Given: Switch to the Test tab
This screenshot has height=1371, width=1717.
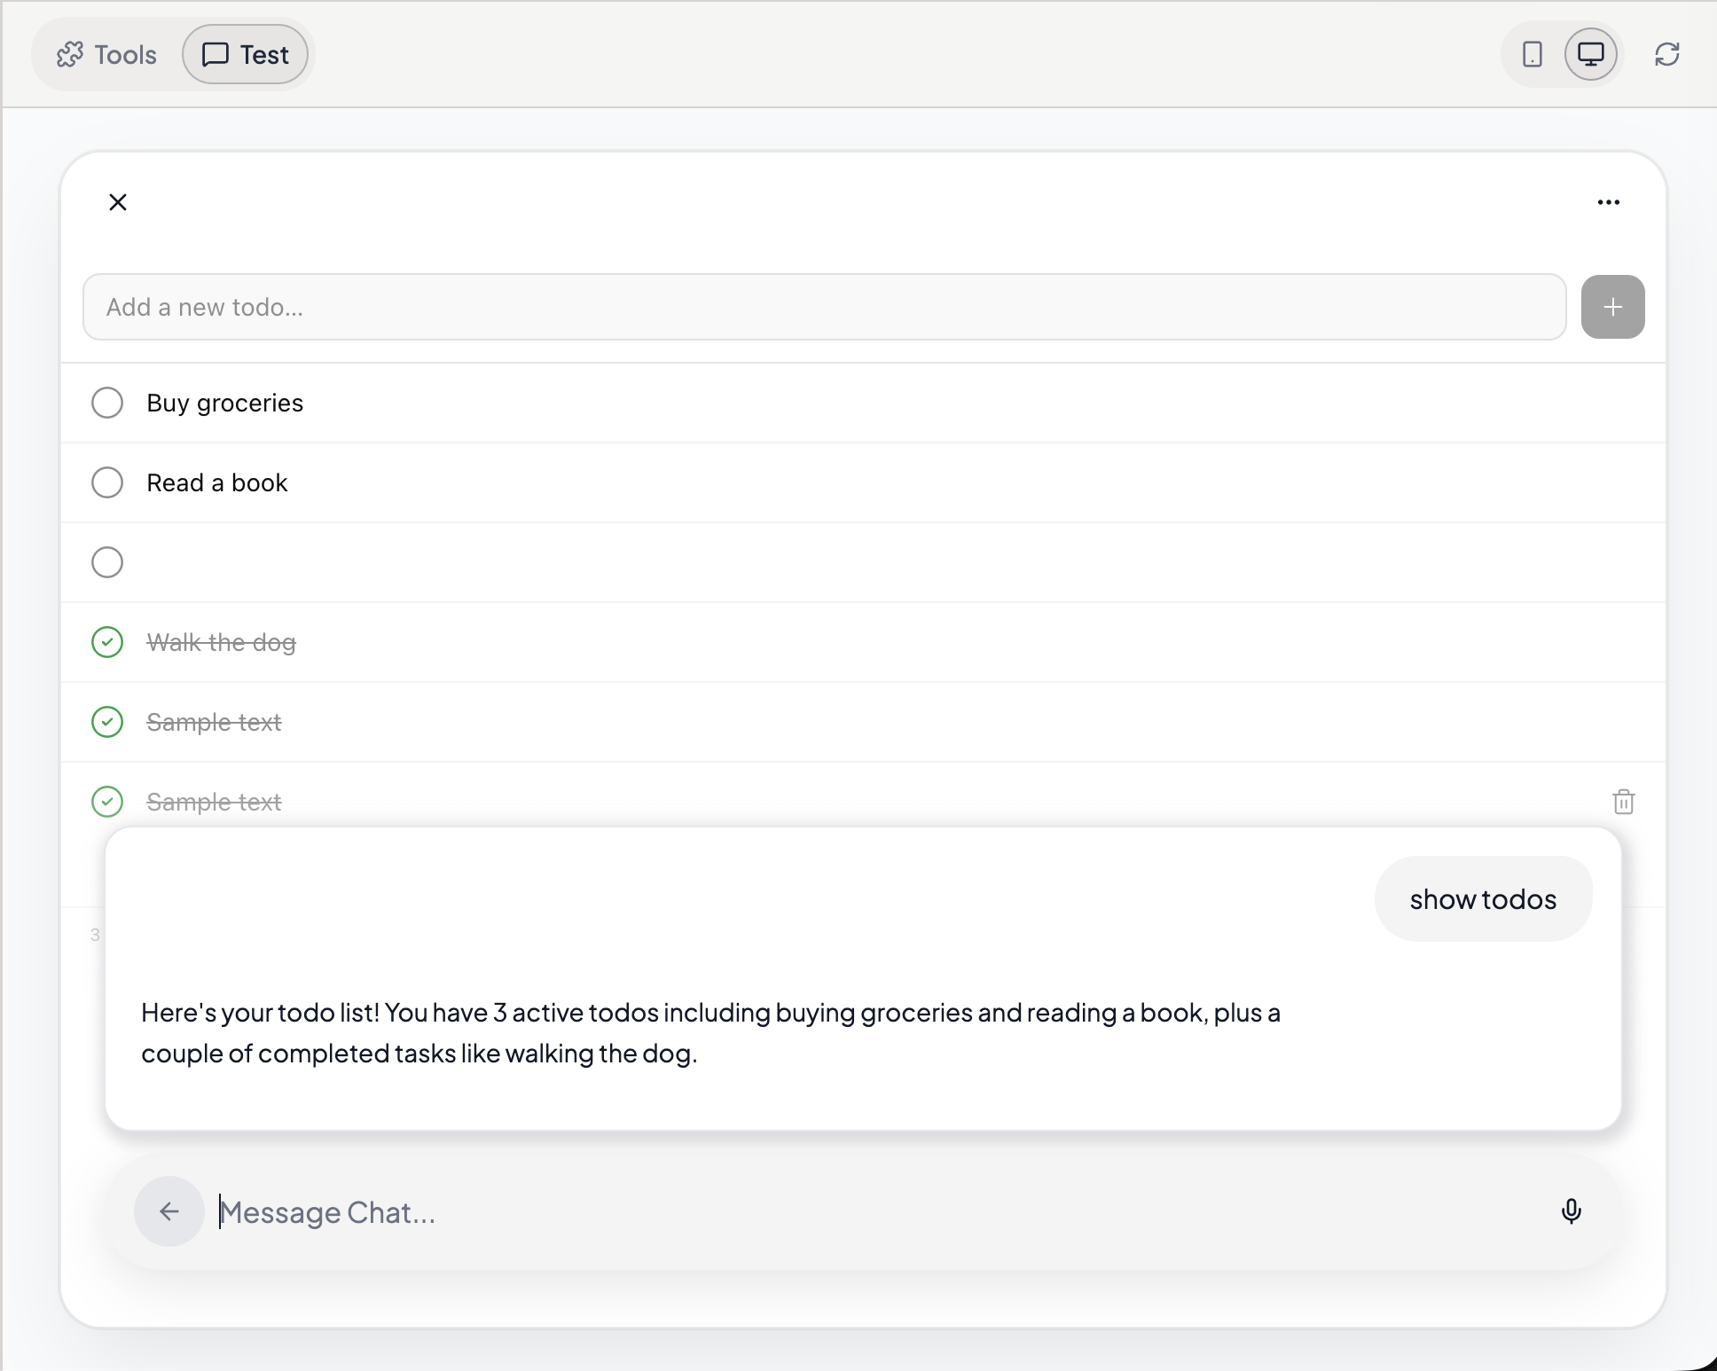Looking at the screenshot, I should tap(246, 54).
